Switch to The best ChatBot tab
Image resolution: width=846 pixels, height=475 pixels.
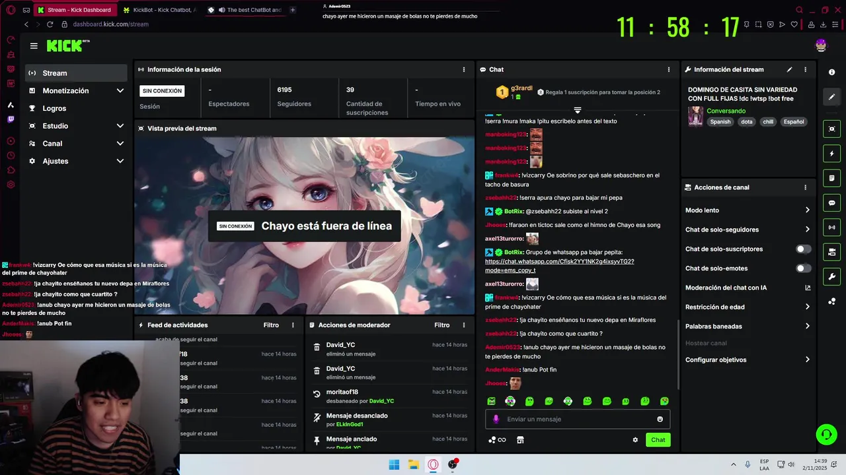[245, 10]
